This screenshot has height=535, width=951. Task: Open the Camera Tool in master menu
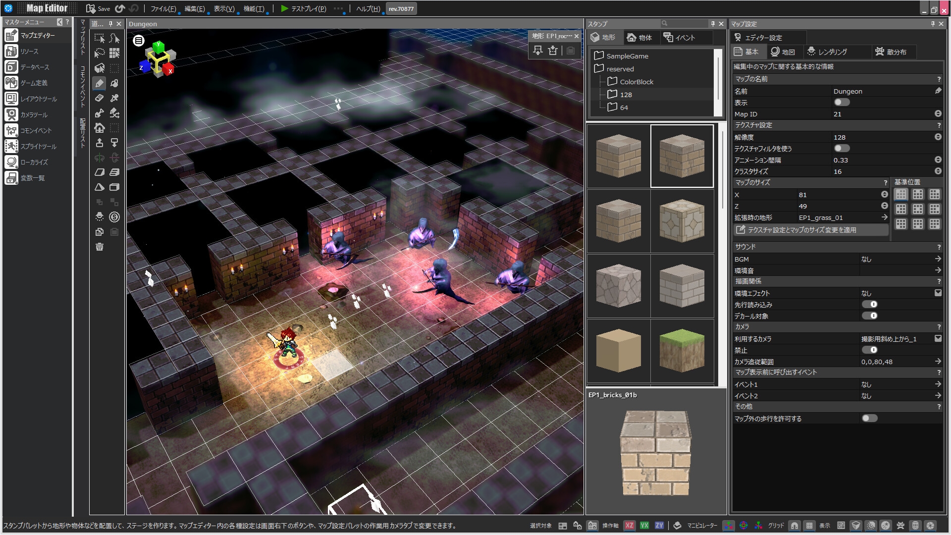34,114
